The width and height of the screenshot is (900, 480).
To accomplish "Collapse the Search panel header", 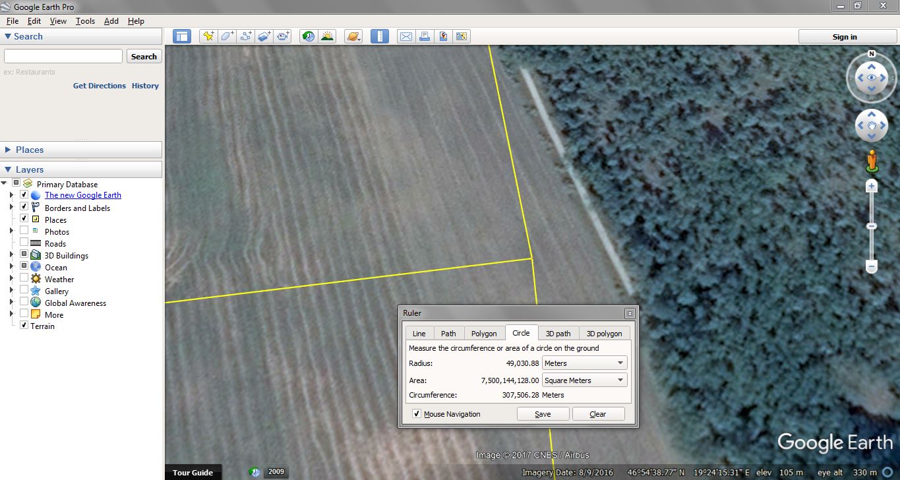I will [82, 36].
